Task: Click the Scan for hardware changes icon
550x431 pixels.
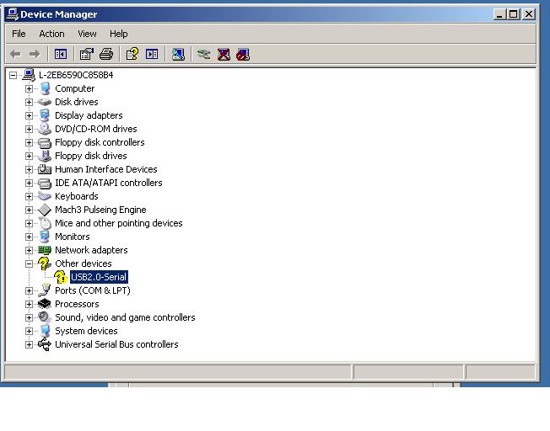Action: click(x=178, y=54)
